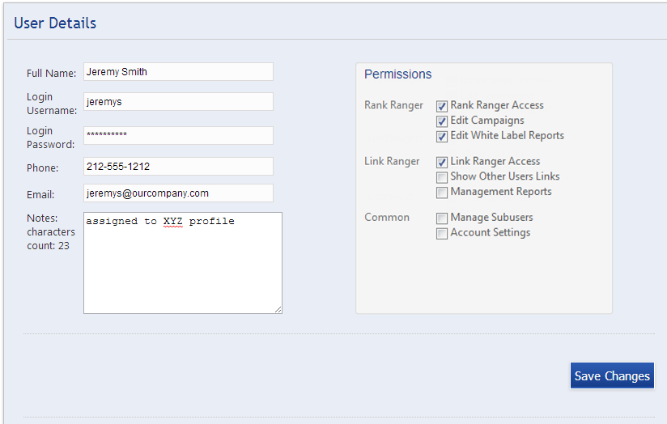Focus the Full Name input field

tap(178, 72)
